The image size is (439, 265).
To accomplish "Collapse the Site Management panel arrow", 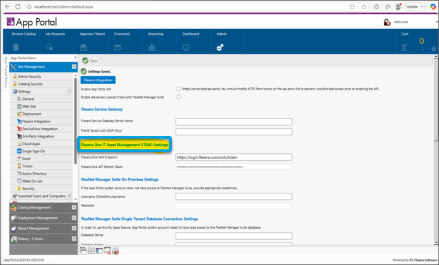I will click(74, 67).
